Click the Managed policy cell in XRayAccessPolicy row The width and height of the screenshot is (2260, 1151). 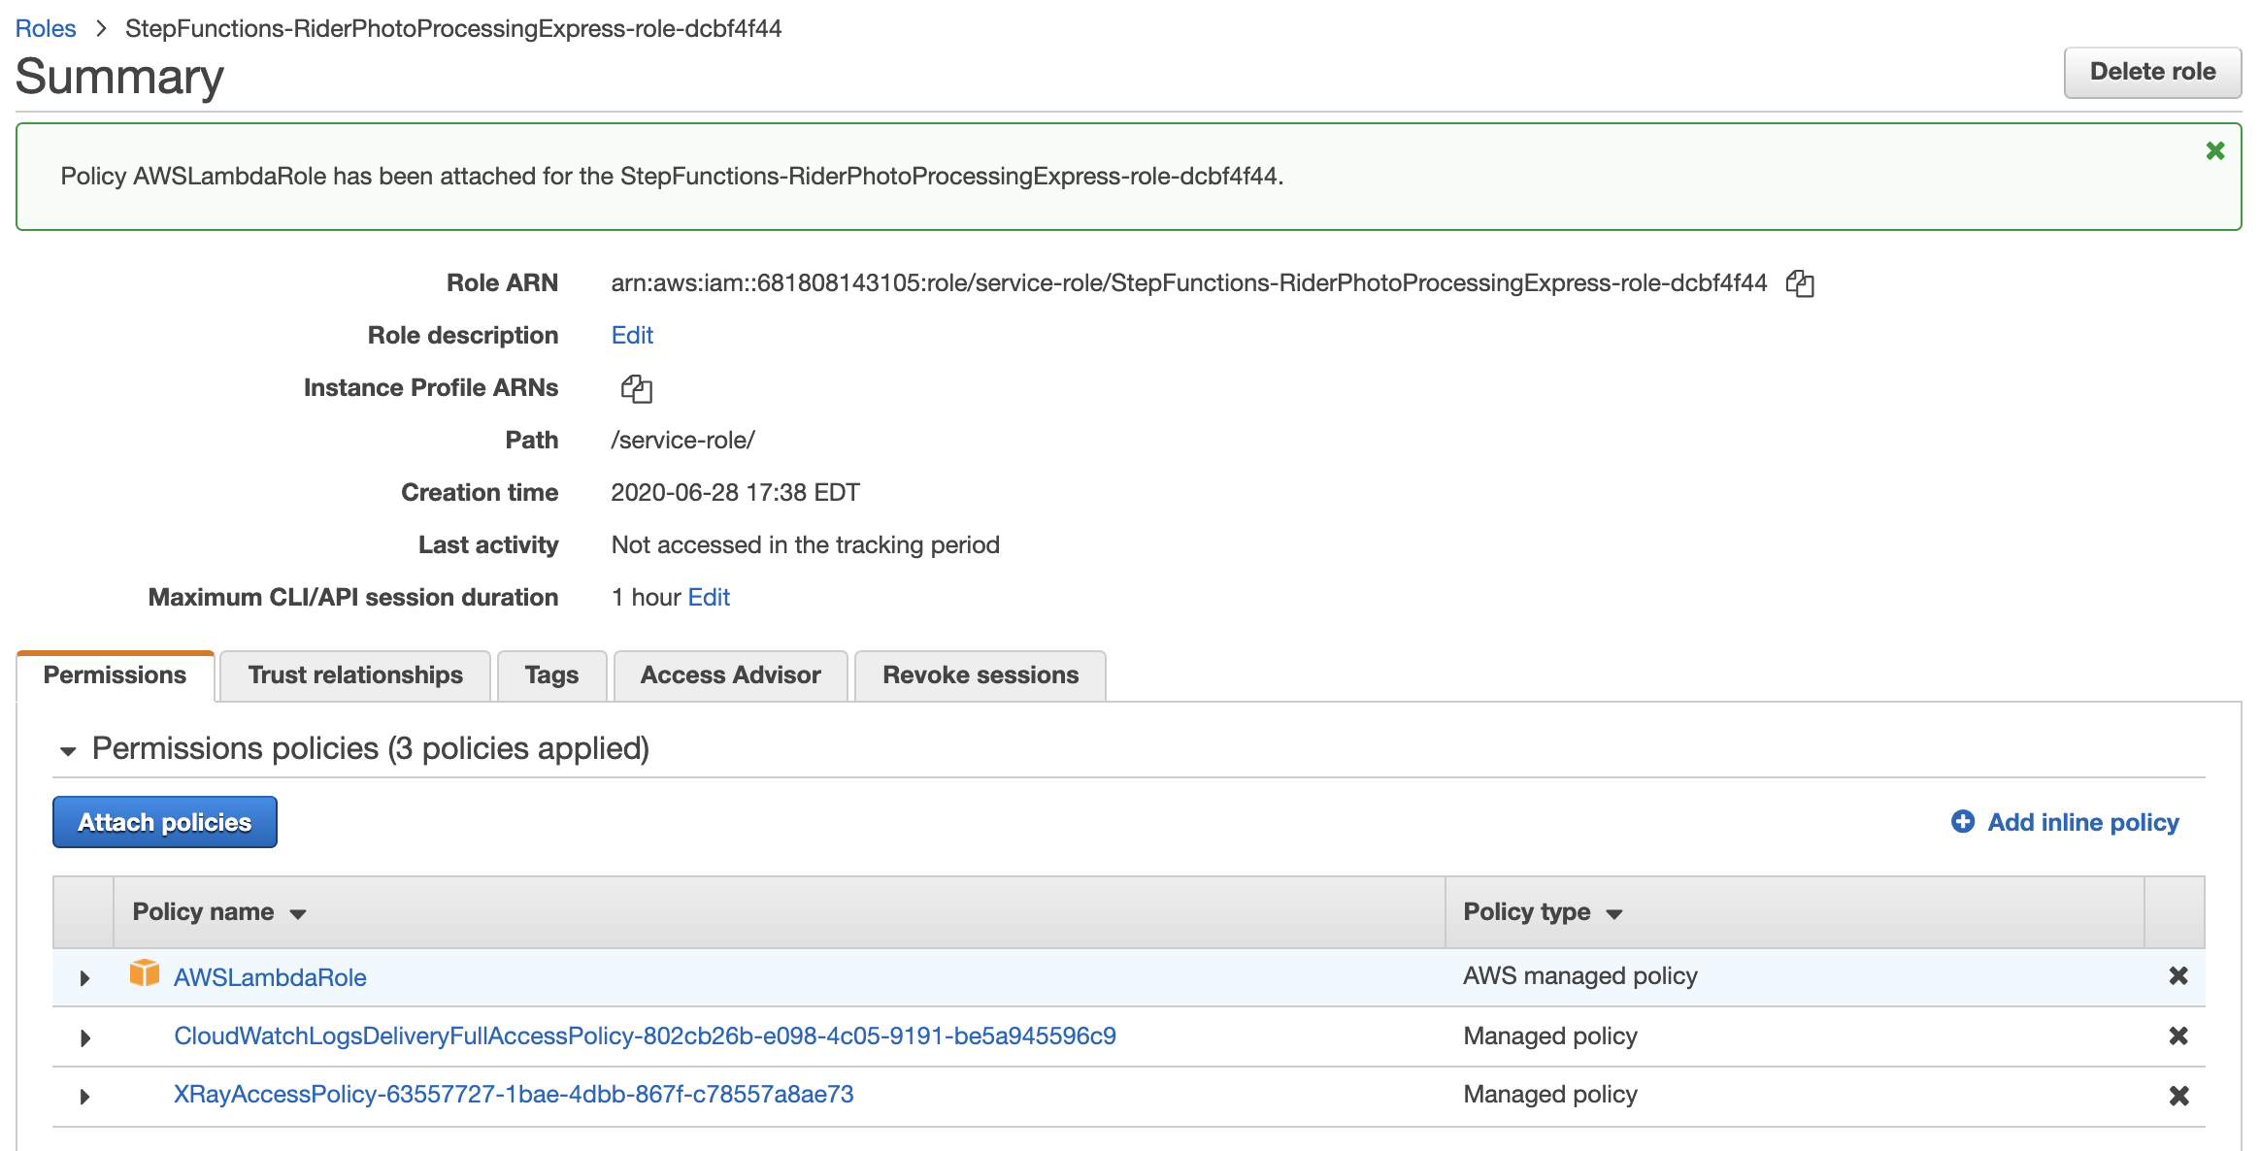click(1550, 1094)
